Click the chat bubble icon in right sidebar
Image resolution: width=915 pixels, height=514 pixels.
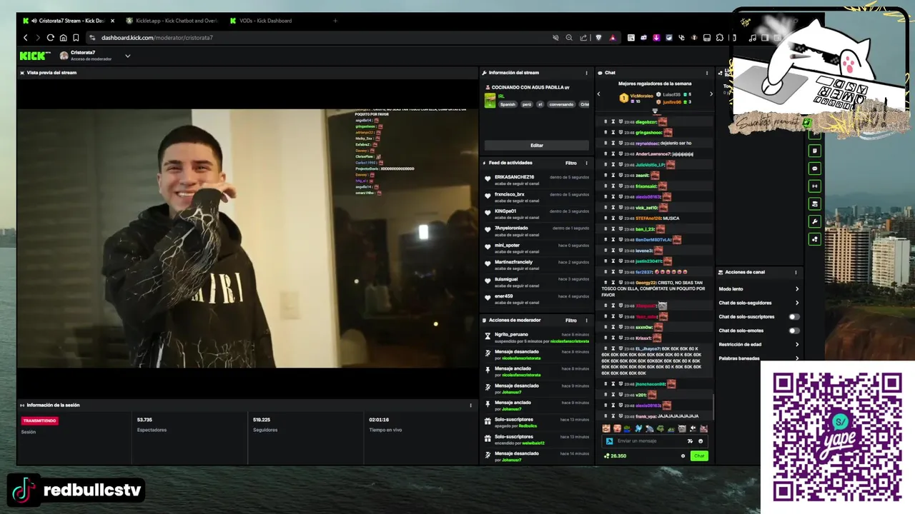(815, 168)
